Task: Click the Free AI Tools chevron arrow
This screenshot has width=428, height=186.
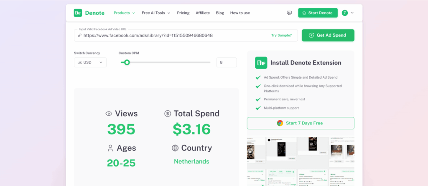Action: (x=169, y=13)
